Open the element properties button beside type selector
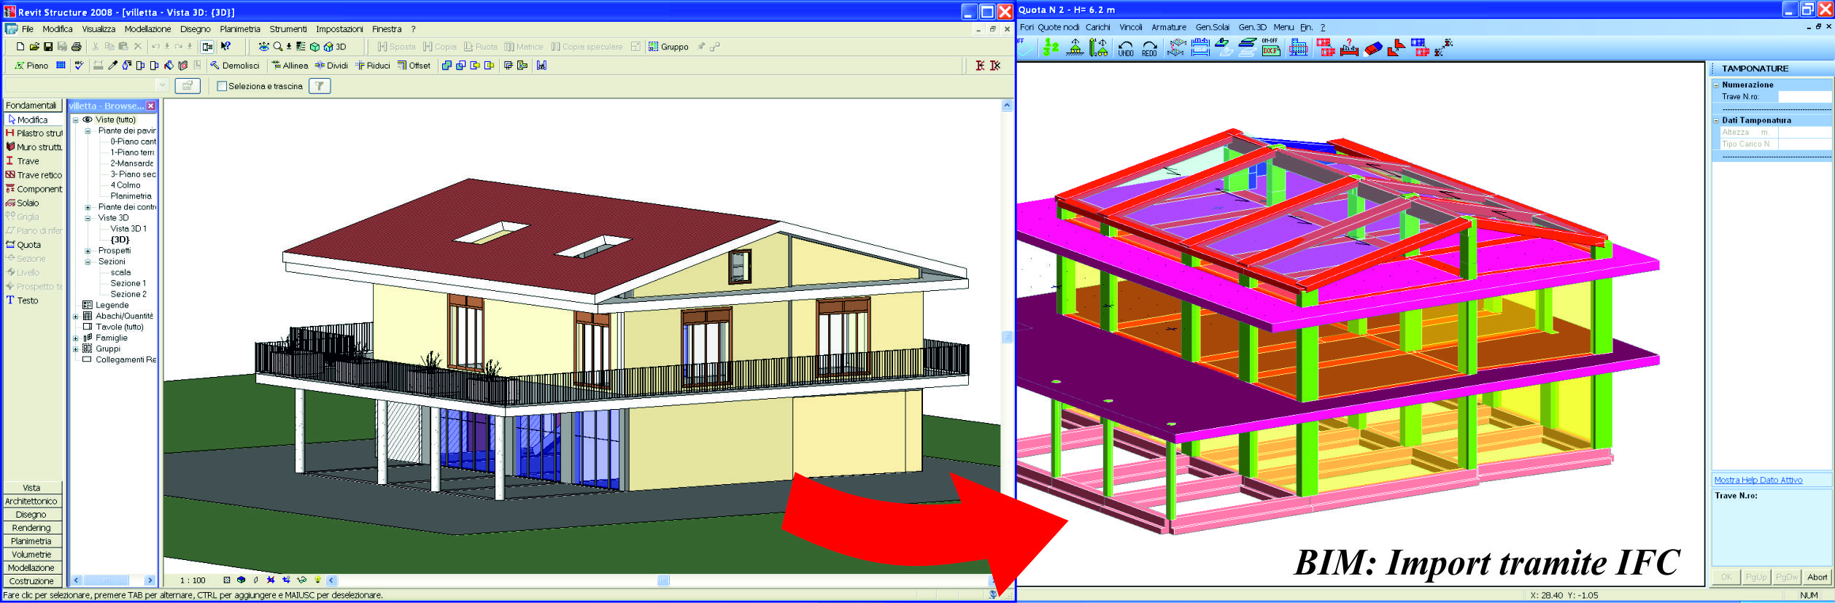 click(x=188, y=86)
